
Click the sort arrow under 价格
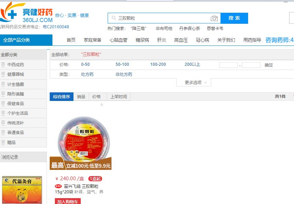(x=102, y=104)
